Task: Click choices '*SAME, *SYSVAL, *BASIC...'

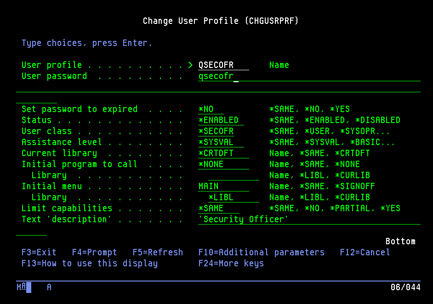Action: click(x=332, y=142)
